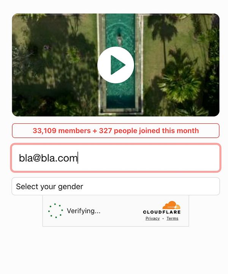Click the CLOUDFLARE wordmark
Screen dimensions: 228x274
(162, 212)
